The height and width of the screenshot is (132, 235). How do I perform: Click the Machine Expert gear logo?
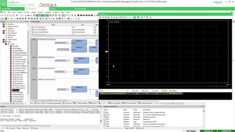(x=3, y=3)
